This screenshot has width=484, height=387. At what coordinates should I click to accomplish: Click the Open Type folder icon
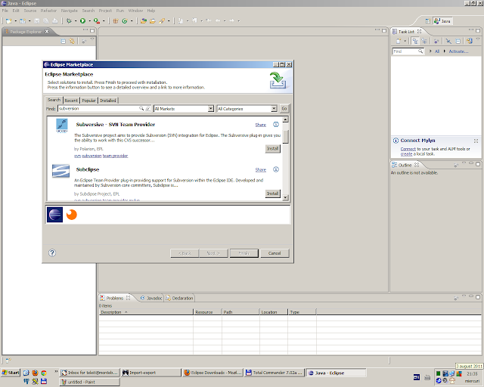point(144,21)
